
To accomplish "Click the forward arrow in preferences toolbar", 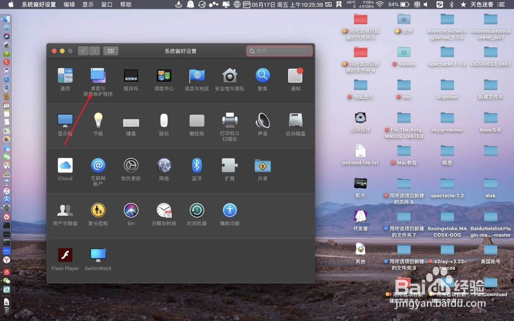I will pos(95,51).
